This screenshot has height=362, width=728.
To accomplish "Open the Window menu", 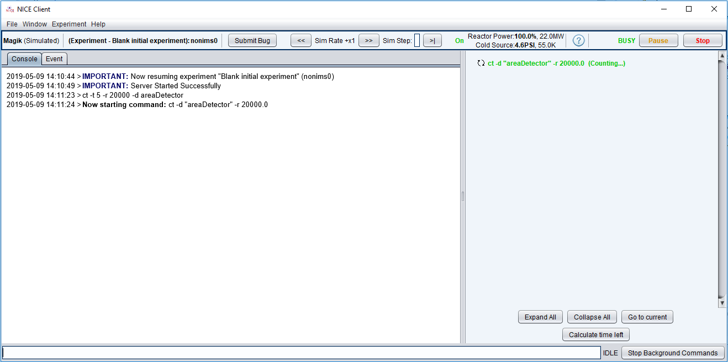I will (35, 24).
